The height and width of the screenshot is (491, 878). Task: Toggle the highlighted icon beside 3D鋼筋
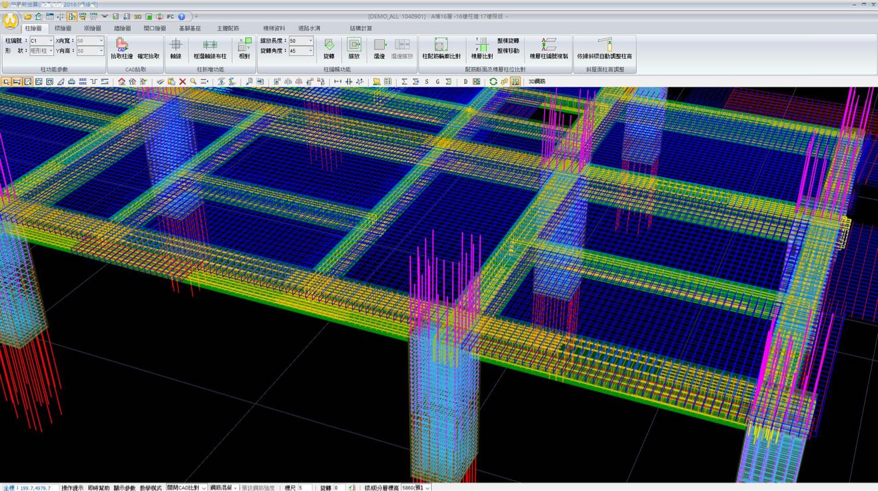click(515, 81)
